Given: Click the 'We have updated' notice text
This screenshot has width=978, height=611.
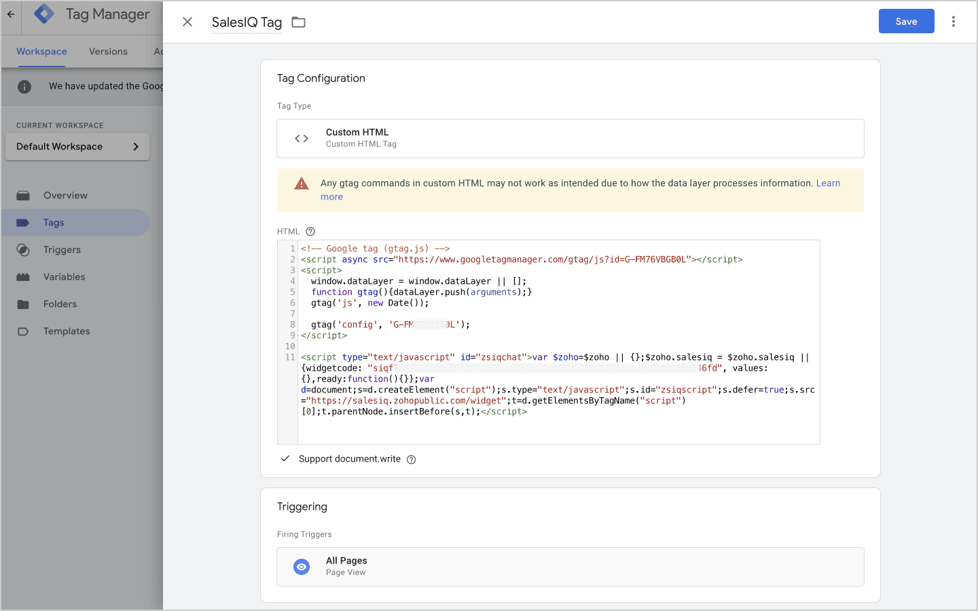Looking at the screenshot, I should point(105,86).
